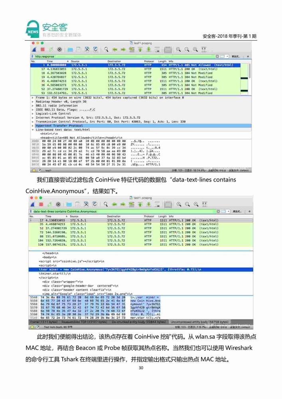This screenshot has width=282, height=399.
Task: Click filter bookmark icon beside http.response
Action: click(33, 56)
